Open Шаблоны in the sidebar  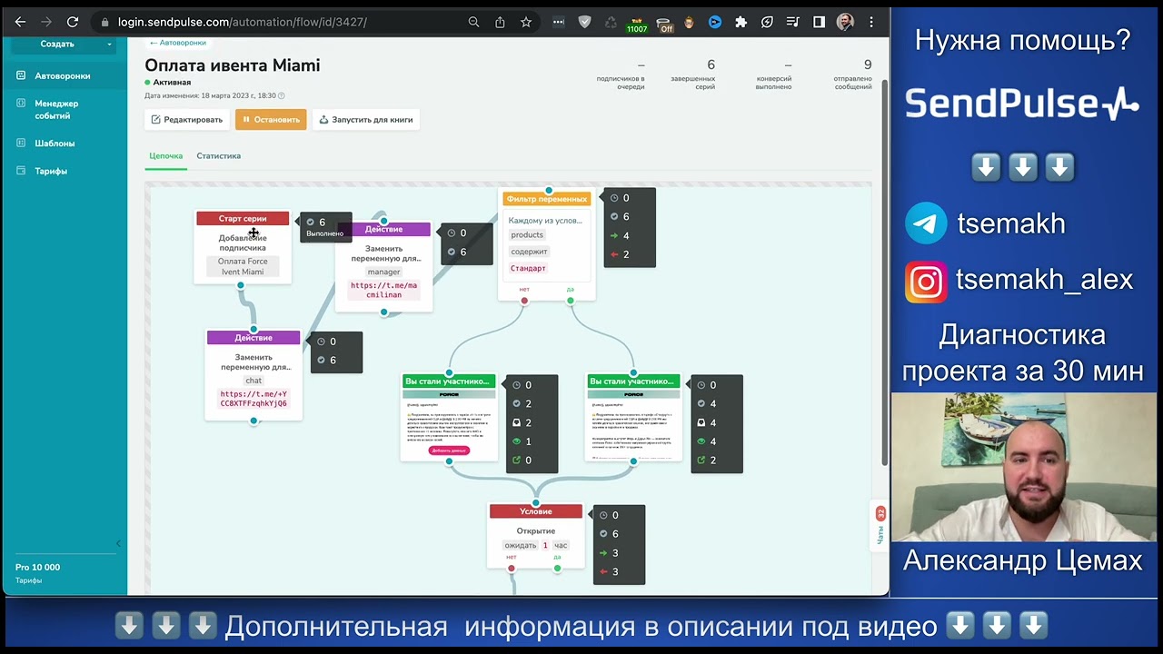55,144
